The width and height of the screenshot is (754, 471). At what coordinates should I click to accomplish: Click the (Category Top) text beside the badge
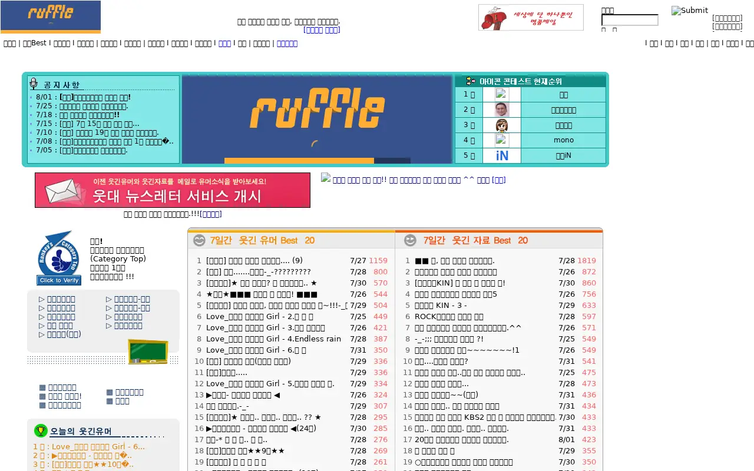118,258
